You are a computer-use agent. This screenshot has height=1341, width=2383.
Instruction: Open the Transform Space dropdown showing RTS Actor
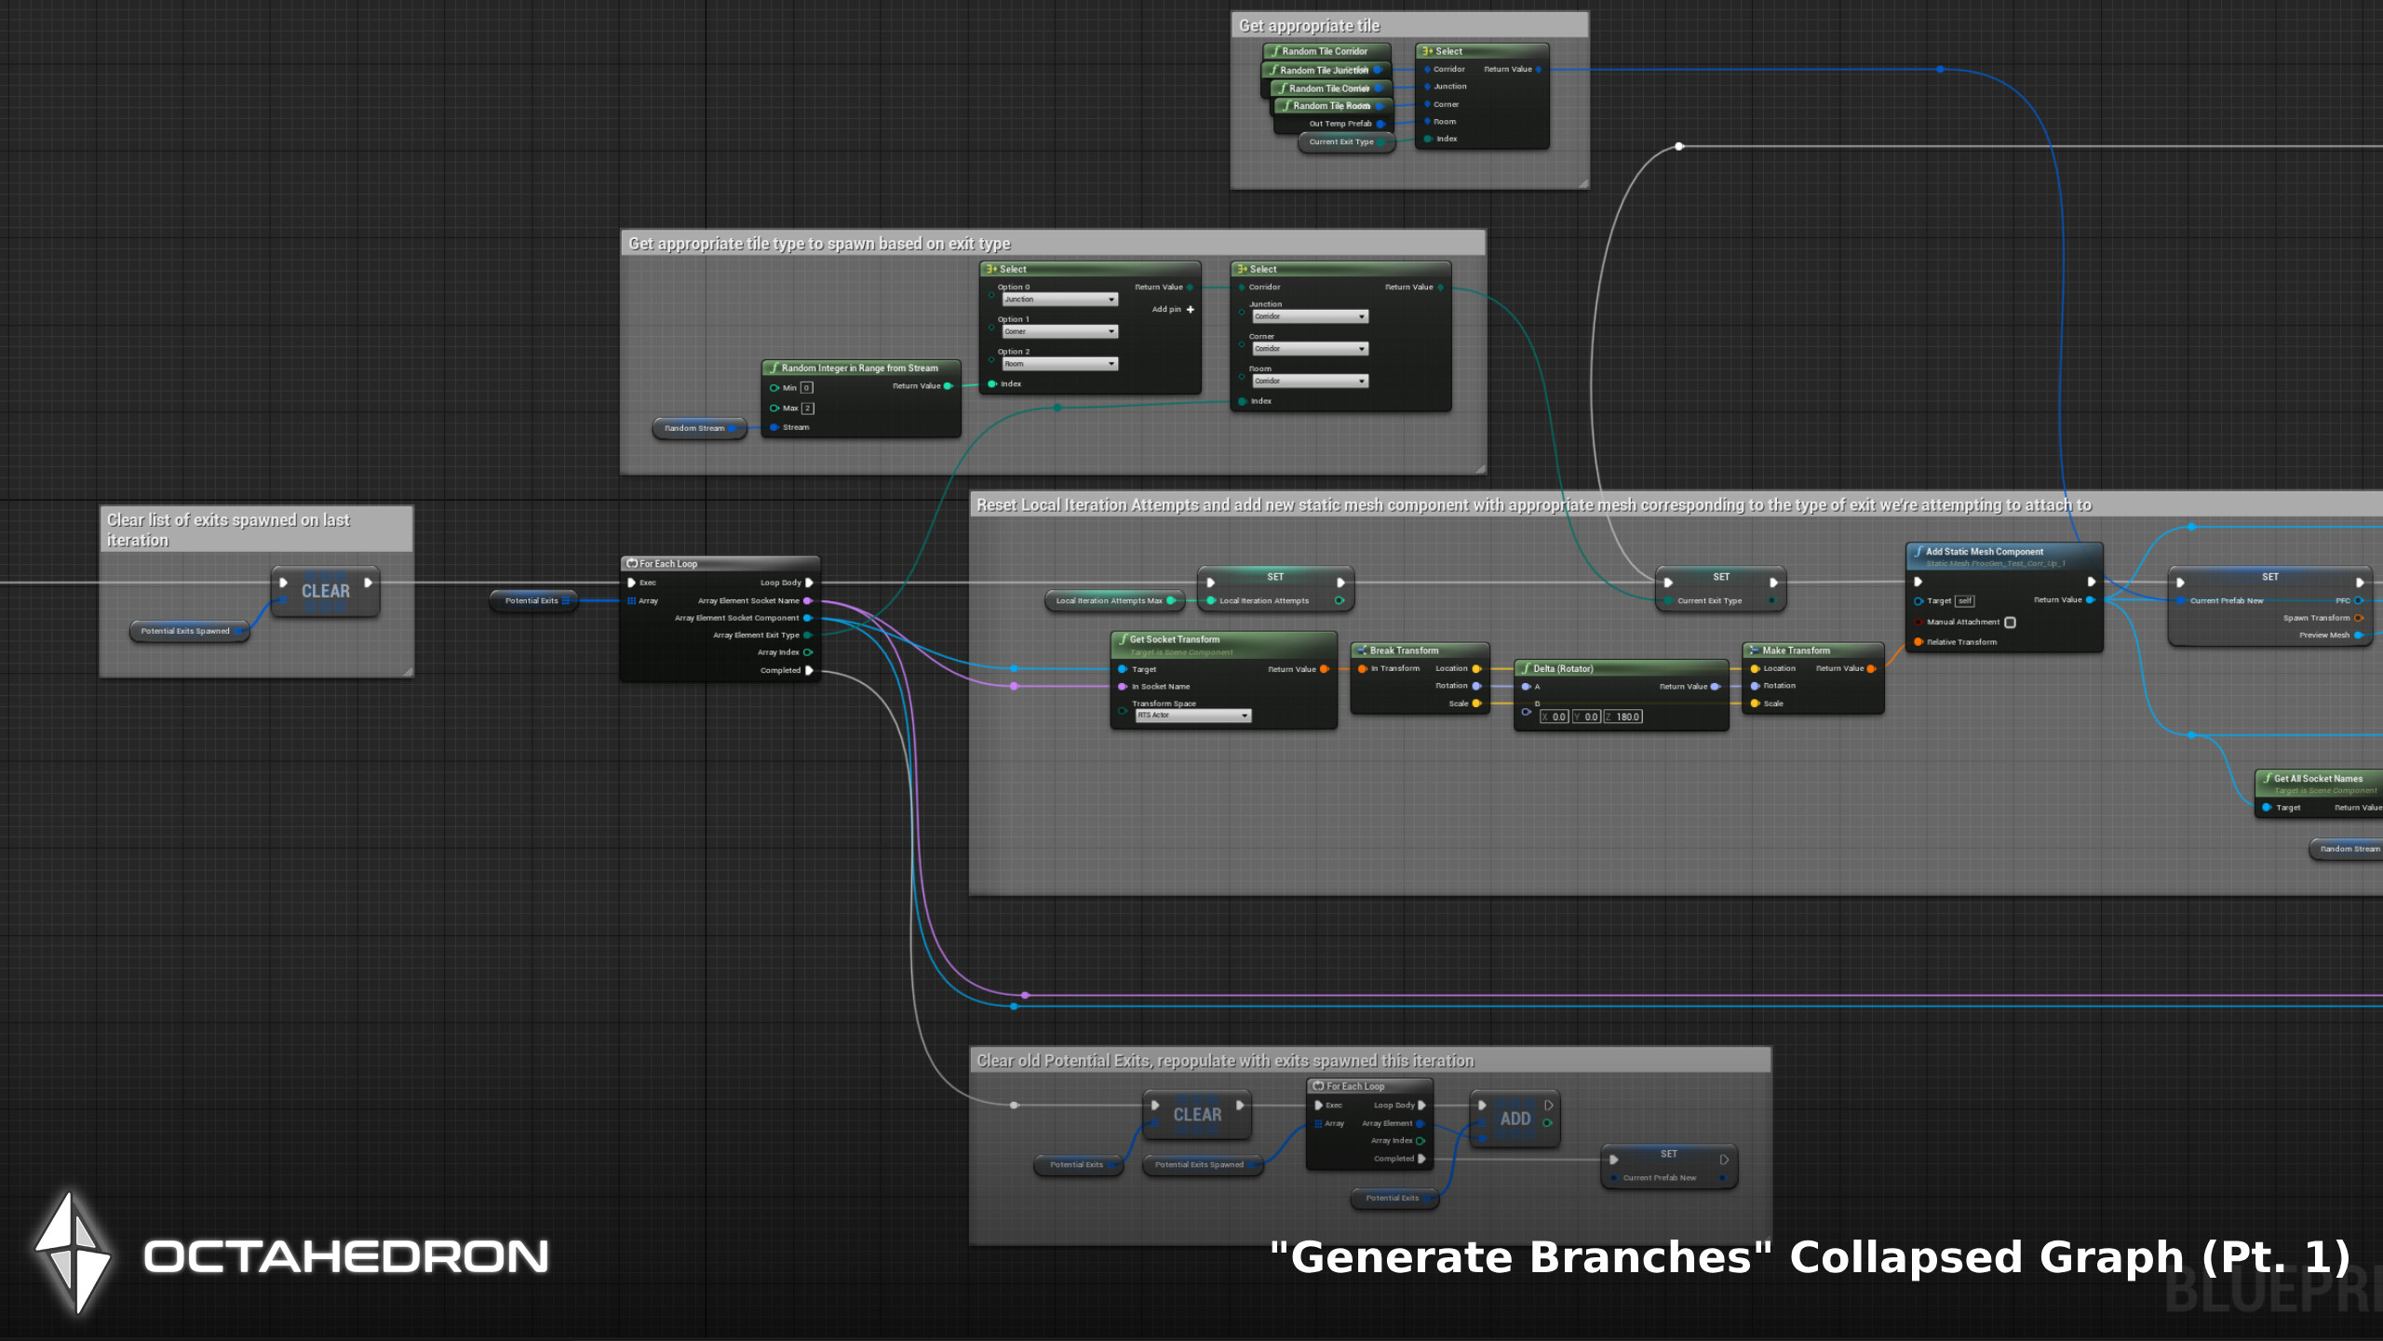(1193, 716)
